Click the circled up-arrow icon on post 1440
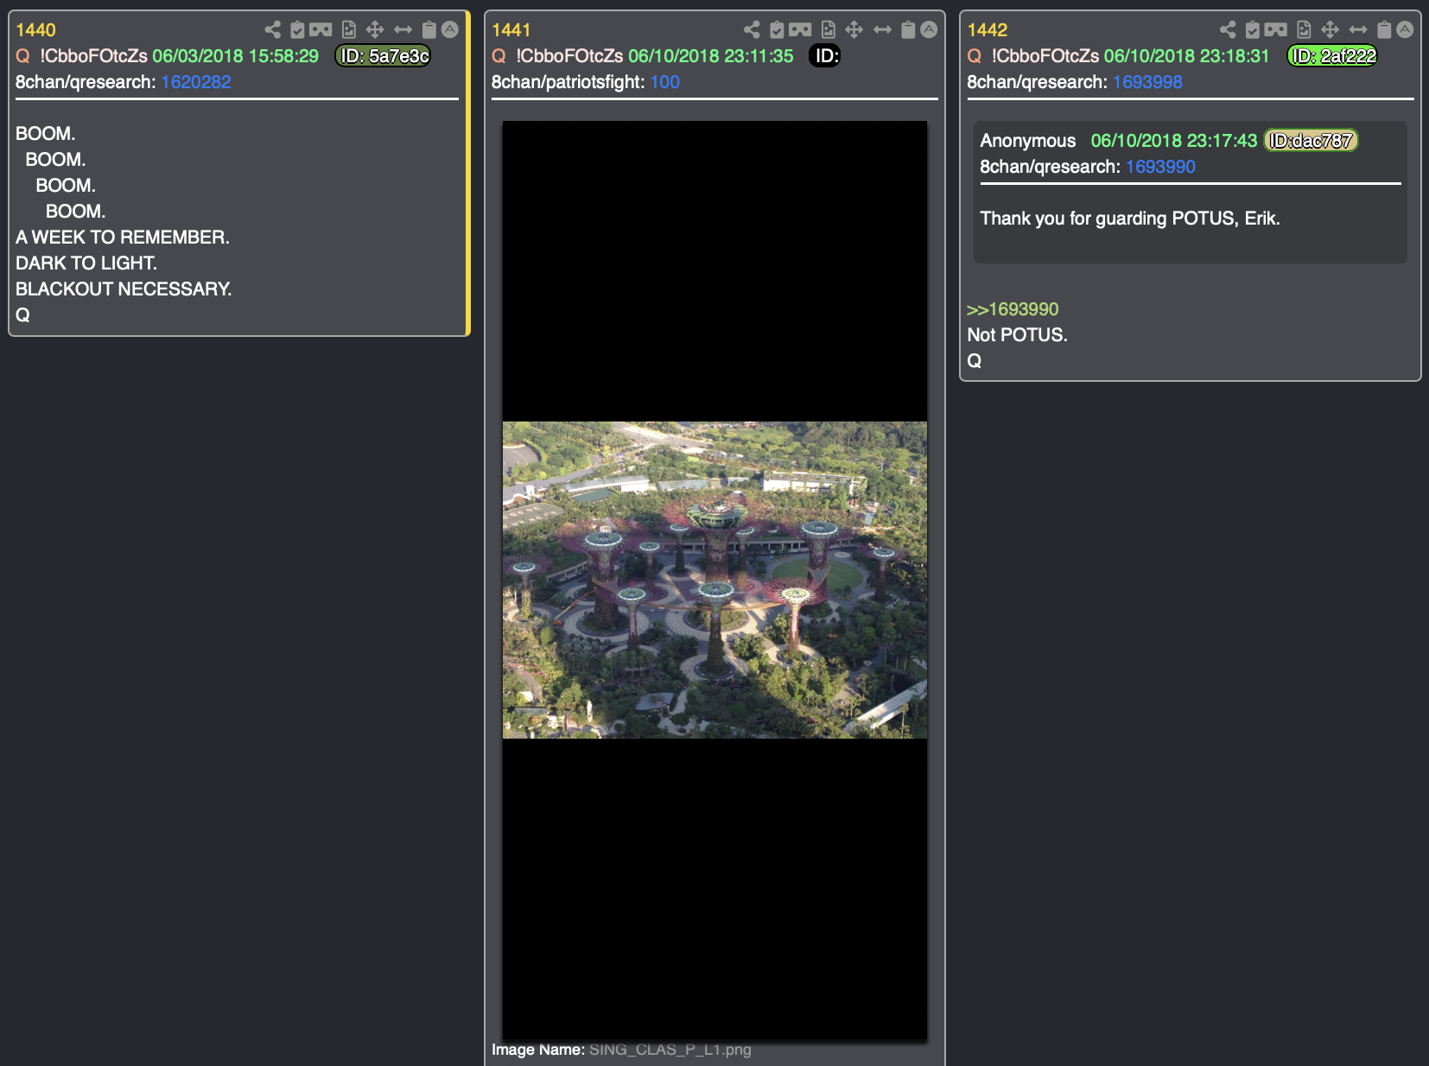The width and height of the screenshot is (1429, 1066). click(450, 29)
